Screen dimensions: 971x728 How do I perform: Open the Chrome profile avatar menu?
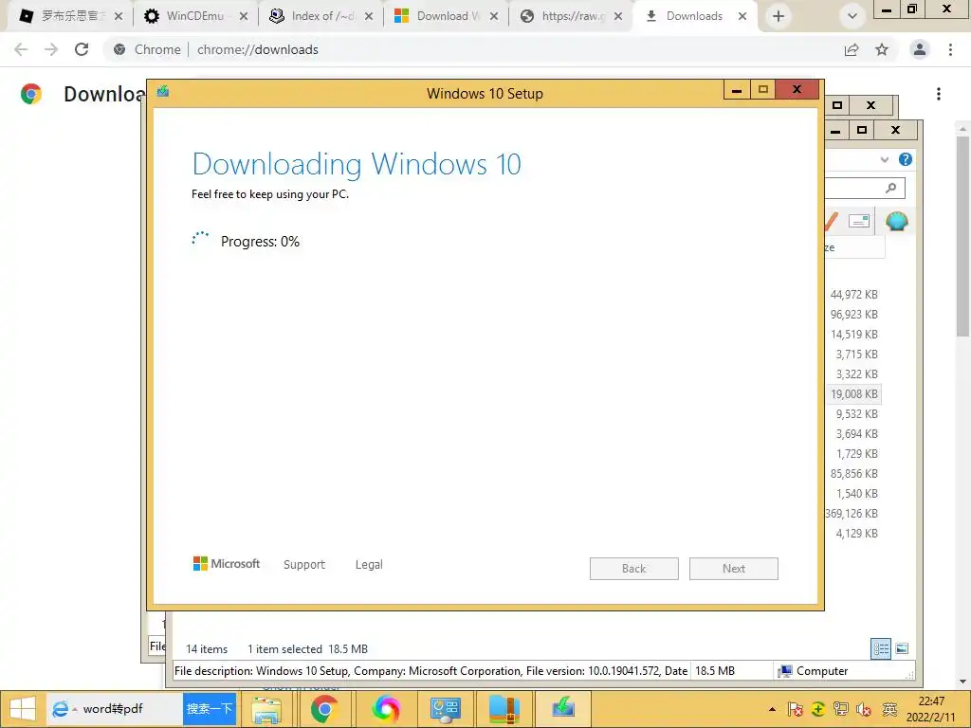tap(920, 49)
